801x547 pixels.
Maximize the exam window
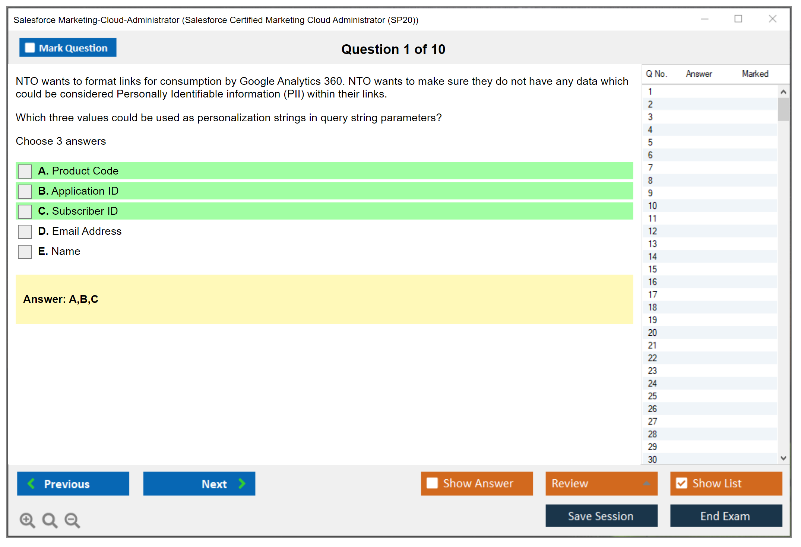click(738, 19)
